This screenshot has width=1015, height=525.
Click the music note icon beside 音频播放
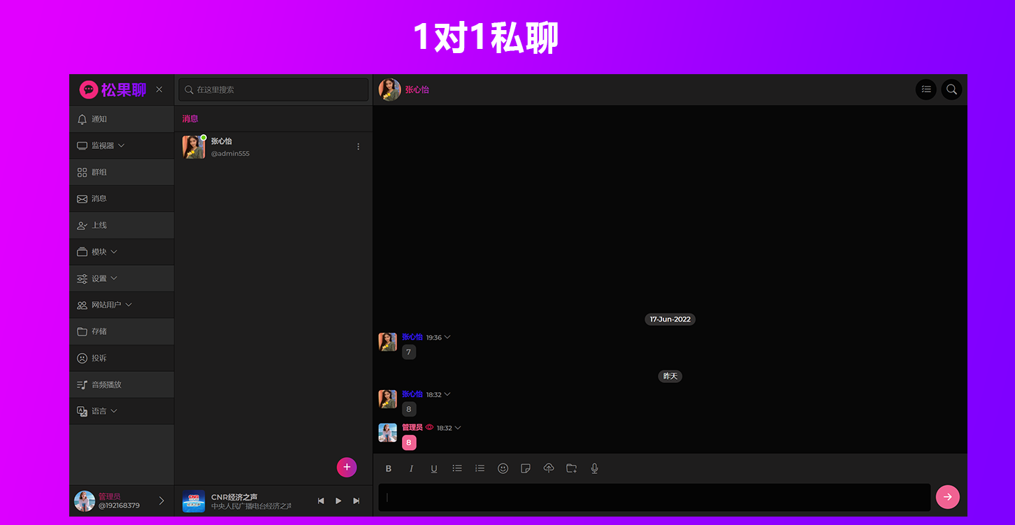tap(82, 384)
